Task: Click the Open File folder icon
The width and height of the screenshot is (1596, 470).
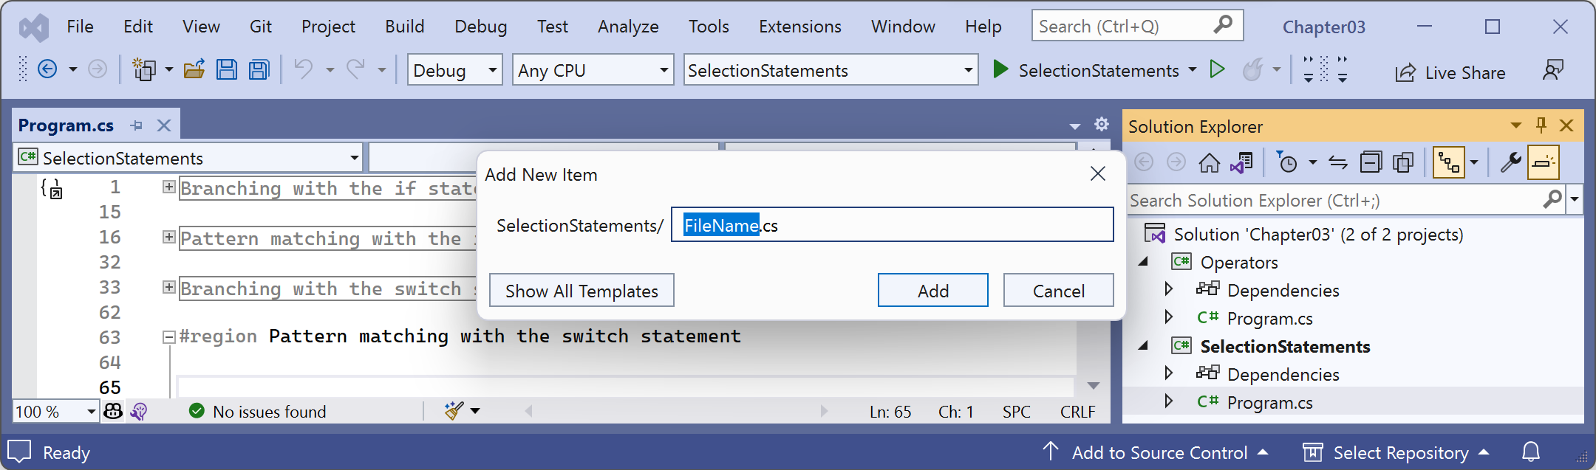Action: tap(194, 69)
